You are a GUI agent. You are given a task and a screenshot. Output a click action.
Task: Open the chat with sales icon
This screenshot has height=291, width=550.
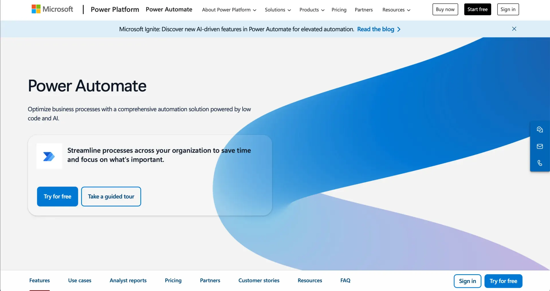point(540,130)
